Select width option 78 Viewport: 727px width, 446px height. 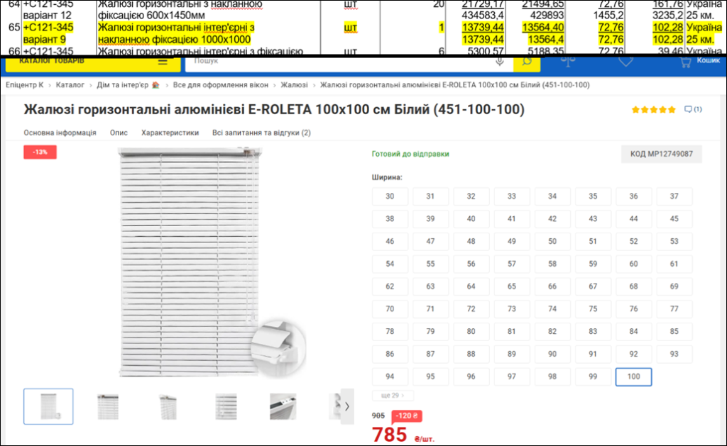[390, 332]
